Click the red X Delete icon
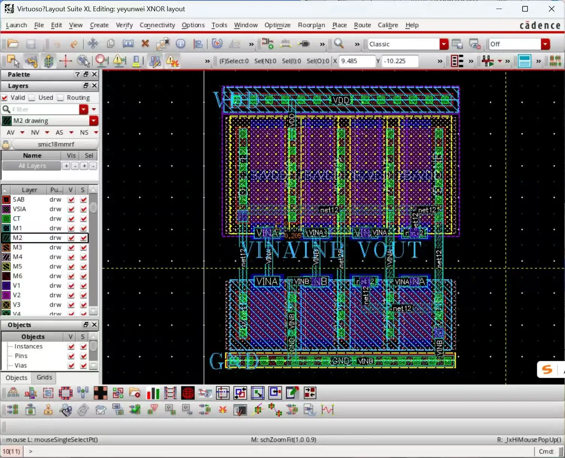565x458 pixels. click(145, 44)
